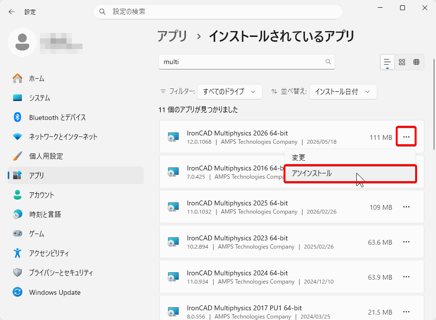This screenshot has height=320, width=436.
Task: Click the アプリ breadcrumb link
Action: 172,36
